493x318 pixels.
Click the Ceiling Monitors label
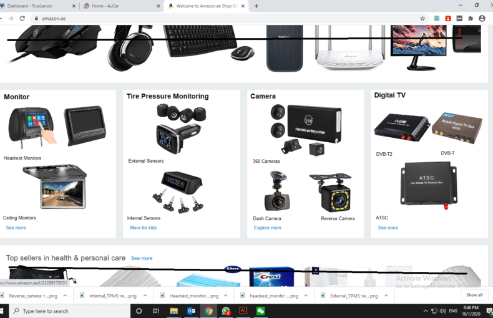(19, 218)
